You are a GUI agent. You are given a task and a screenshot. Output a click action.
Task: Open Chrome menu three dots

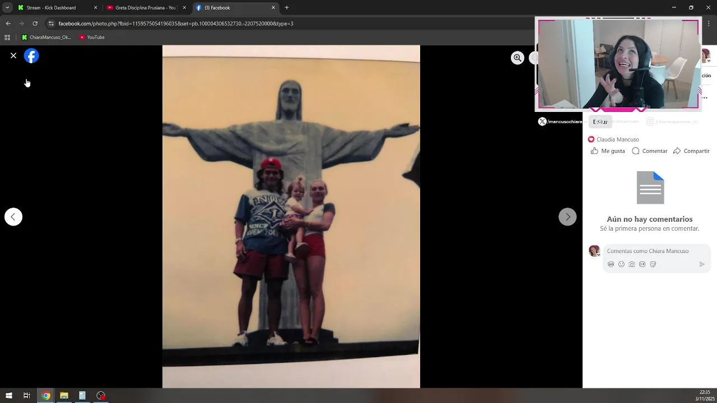(x=709, y=24)
